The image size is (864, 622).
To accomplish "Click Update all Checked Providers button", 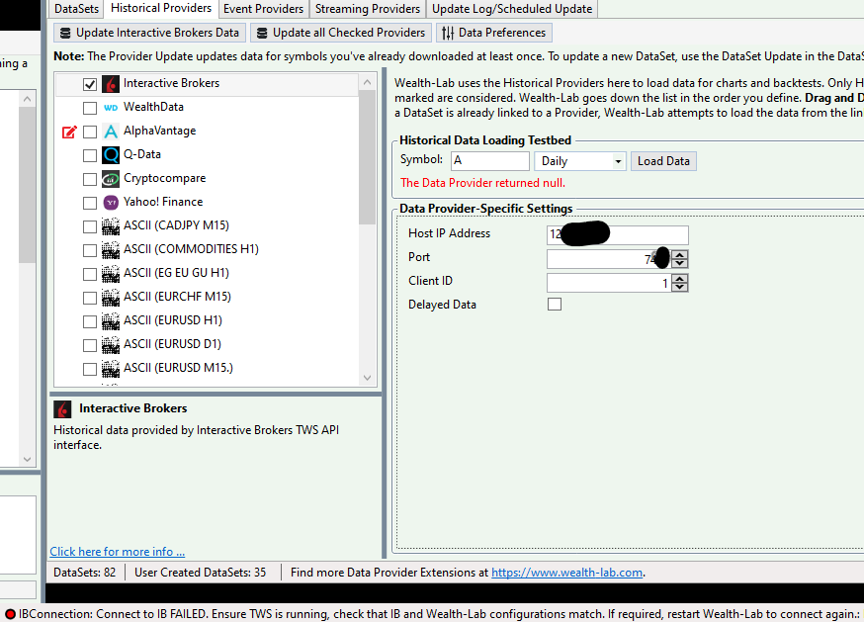I will 341,33.
